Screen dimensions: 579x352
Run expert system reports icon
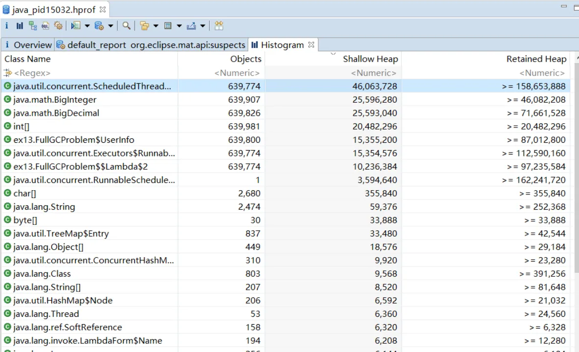coord(76,25)
